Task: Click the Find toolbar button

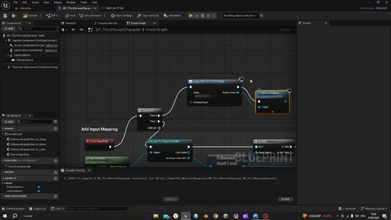Action: pos(70,16)
